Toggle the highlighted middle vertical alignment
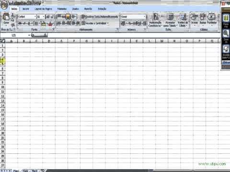Image resolution: width=230 pixels, height=172 pixels. [68, 16]
